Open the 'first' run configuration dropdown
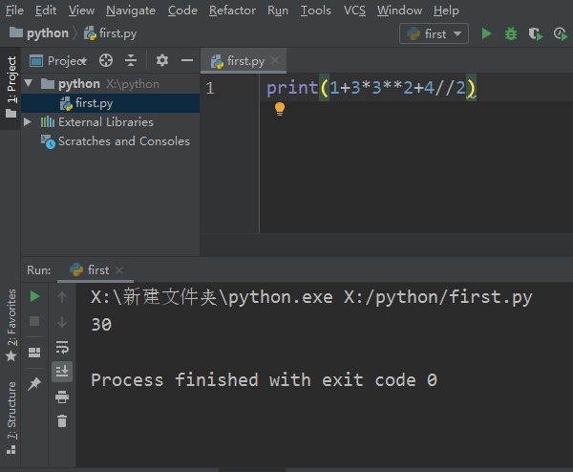 (x=435, y=33)
